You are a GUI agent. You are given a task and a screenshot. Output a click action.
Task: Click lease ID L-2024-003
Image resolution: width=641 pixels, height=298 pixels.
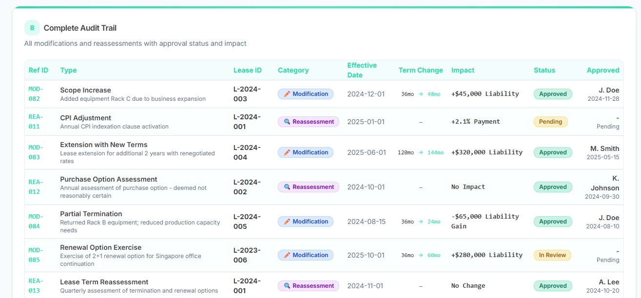click(x=247, y=94)
